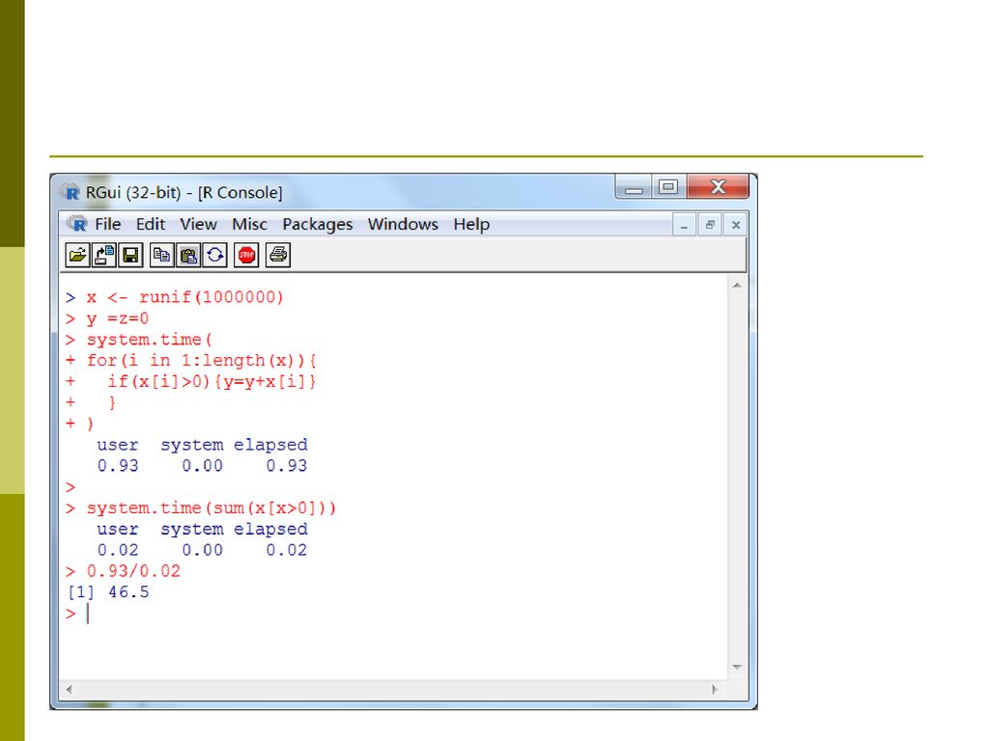989x741 pixels.
Task: Open the File menu
Action: (x=108, y=224)
